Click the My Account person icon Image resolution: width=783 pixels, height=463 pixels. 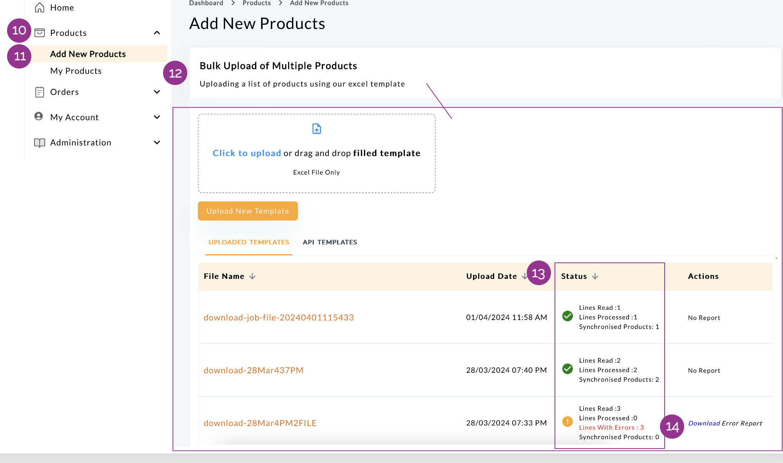point(38,116)
